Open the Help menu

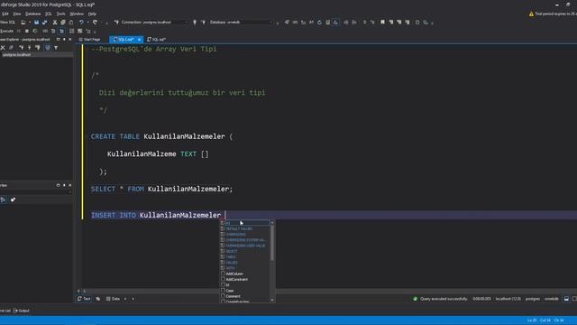click(x=92, y=14)
